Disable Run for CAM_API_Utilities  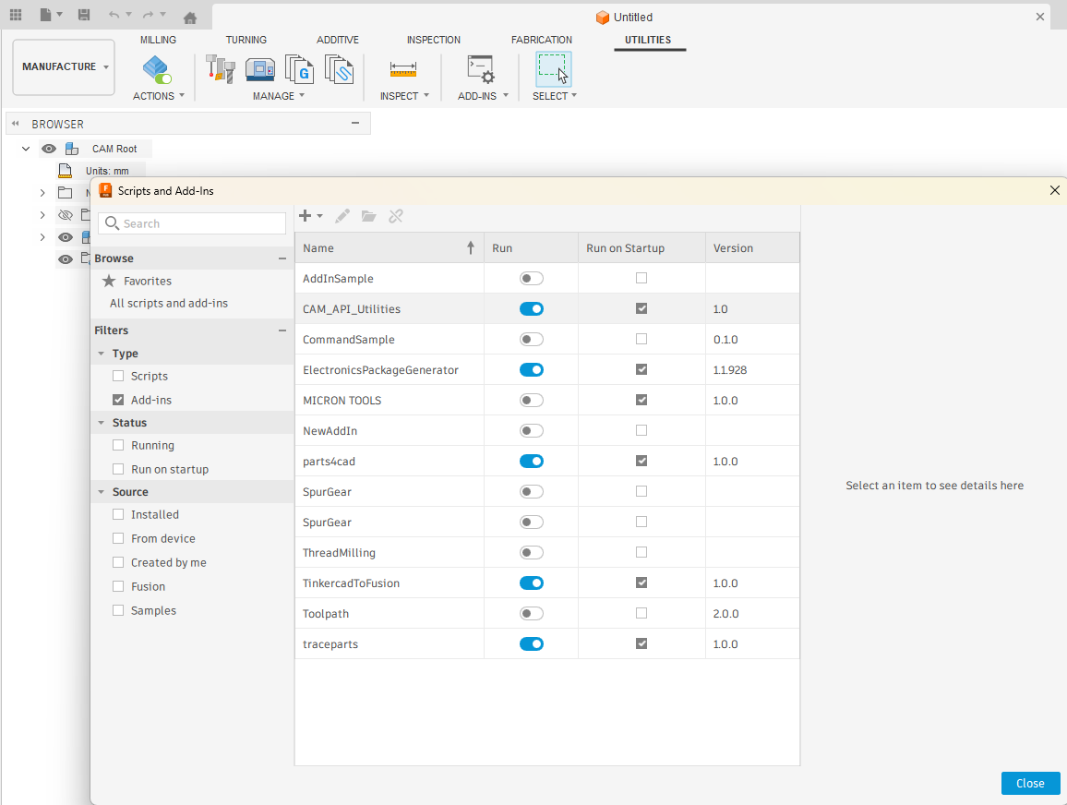(x=531, y=308)
